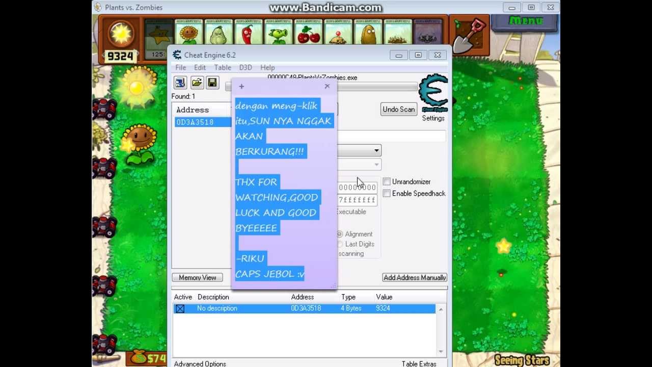Click the scan progress bar
Screen dimensions: 652x367
tap(377, 87)
